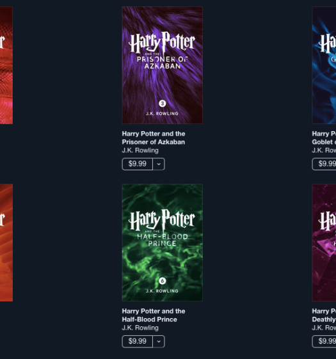
Task: Open the red book cover in top row
Action: [6, 65]
